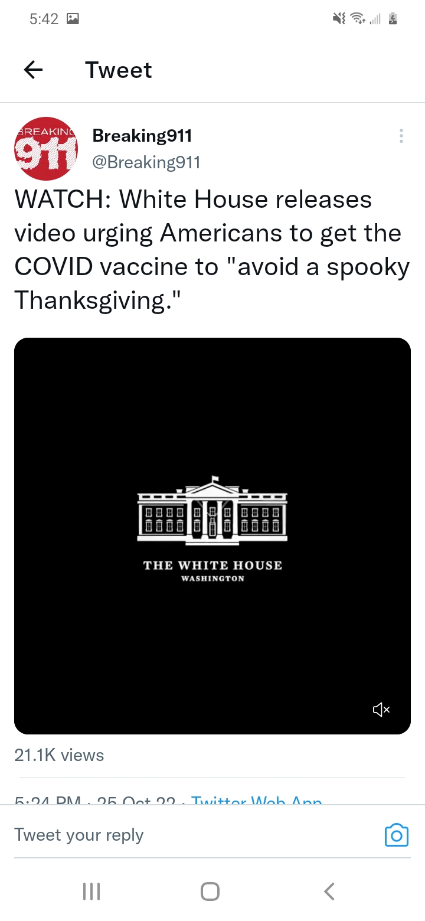
Task: Tap the Wi-Fi status icon
Action: pos(357,19)
